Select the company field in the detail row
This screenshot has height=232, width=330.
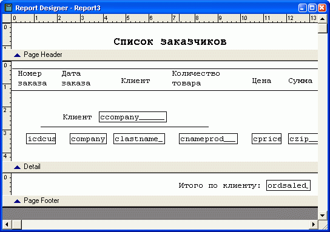[x=88, y=139]
